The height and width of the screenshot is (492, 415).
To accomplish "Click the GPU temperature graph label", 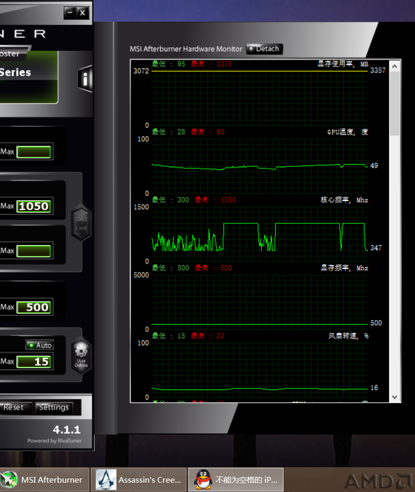I will tap(347, 132).
